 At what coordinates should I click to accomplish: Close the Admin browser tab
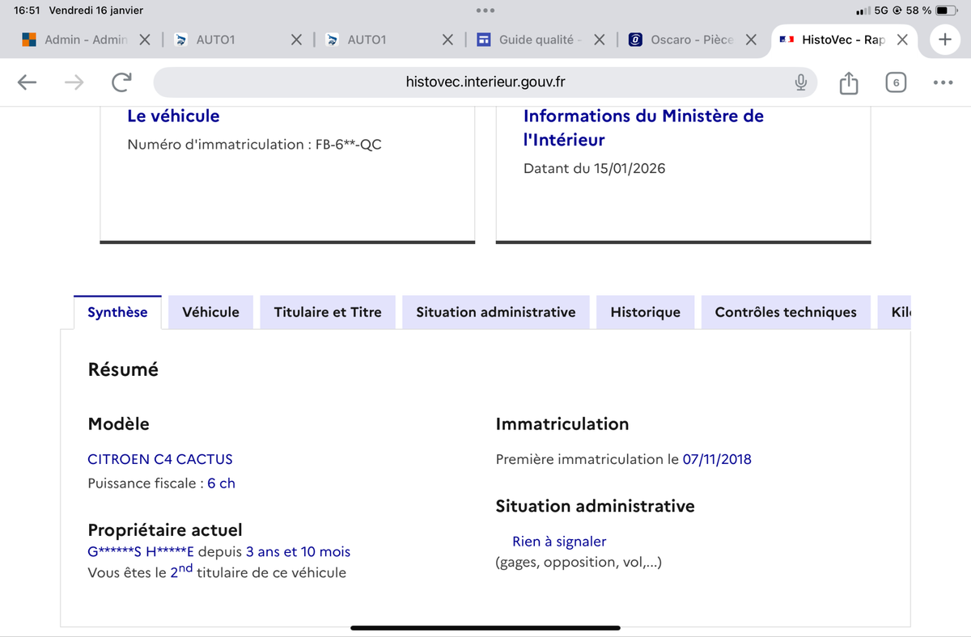click(x=144, y=40)
